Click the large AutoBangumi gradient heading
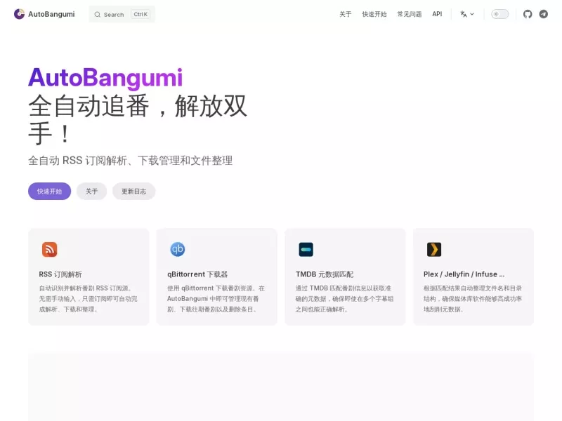The height and width of the screenshot is (421, 562). [x=105, y=78]
